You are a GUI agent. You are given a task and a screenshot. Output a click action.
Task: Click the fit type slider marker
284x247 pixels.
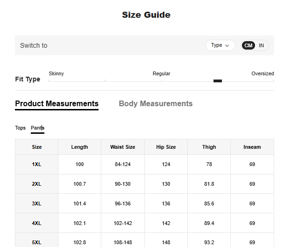[x=218, y=81]
